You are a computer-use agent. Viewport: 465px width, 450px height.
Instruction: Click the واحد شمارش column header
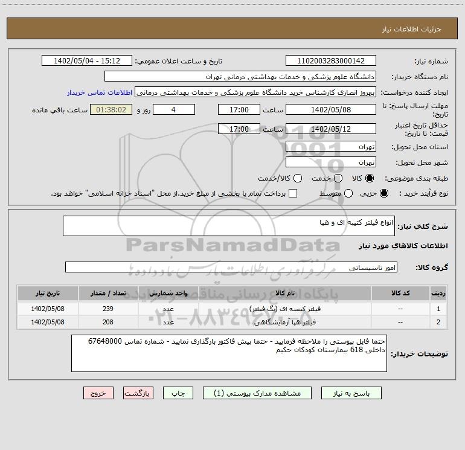168,293
